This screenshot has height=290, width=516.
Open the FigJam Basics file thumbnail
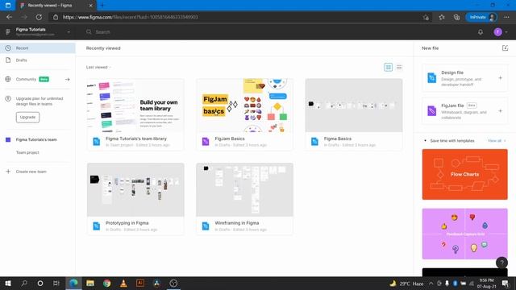(244, 106)
